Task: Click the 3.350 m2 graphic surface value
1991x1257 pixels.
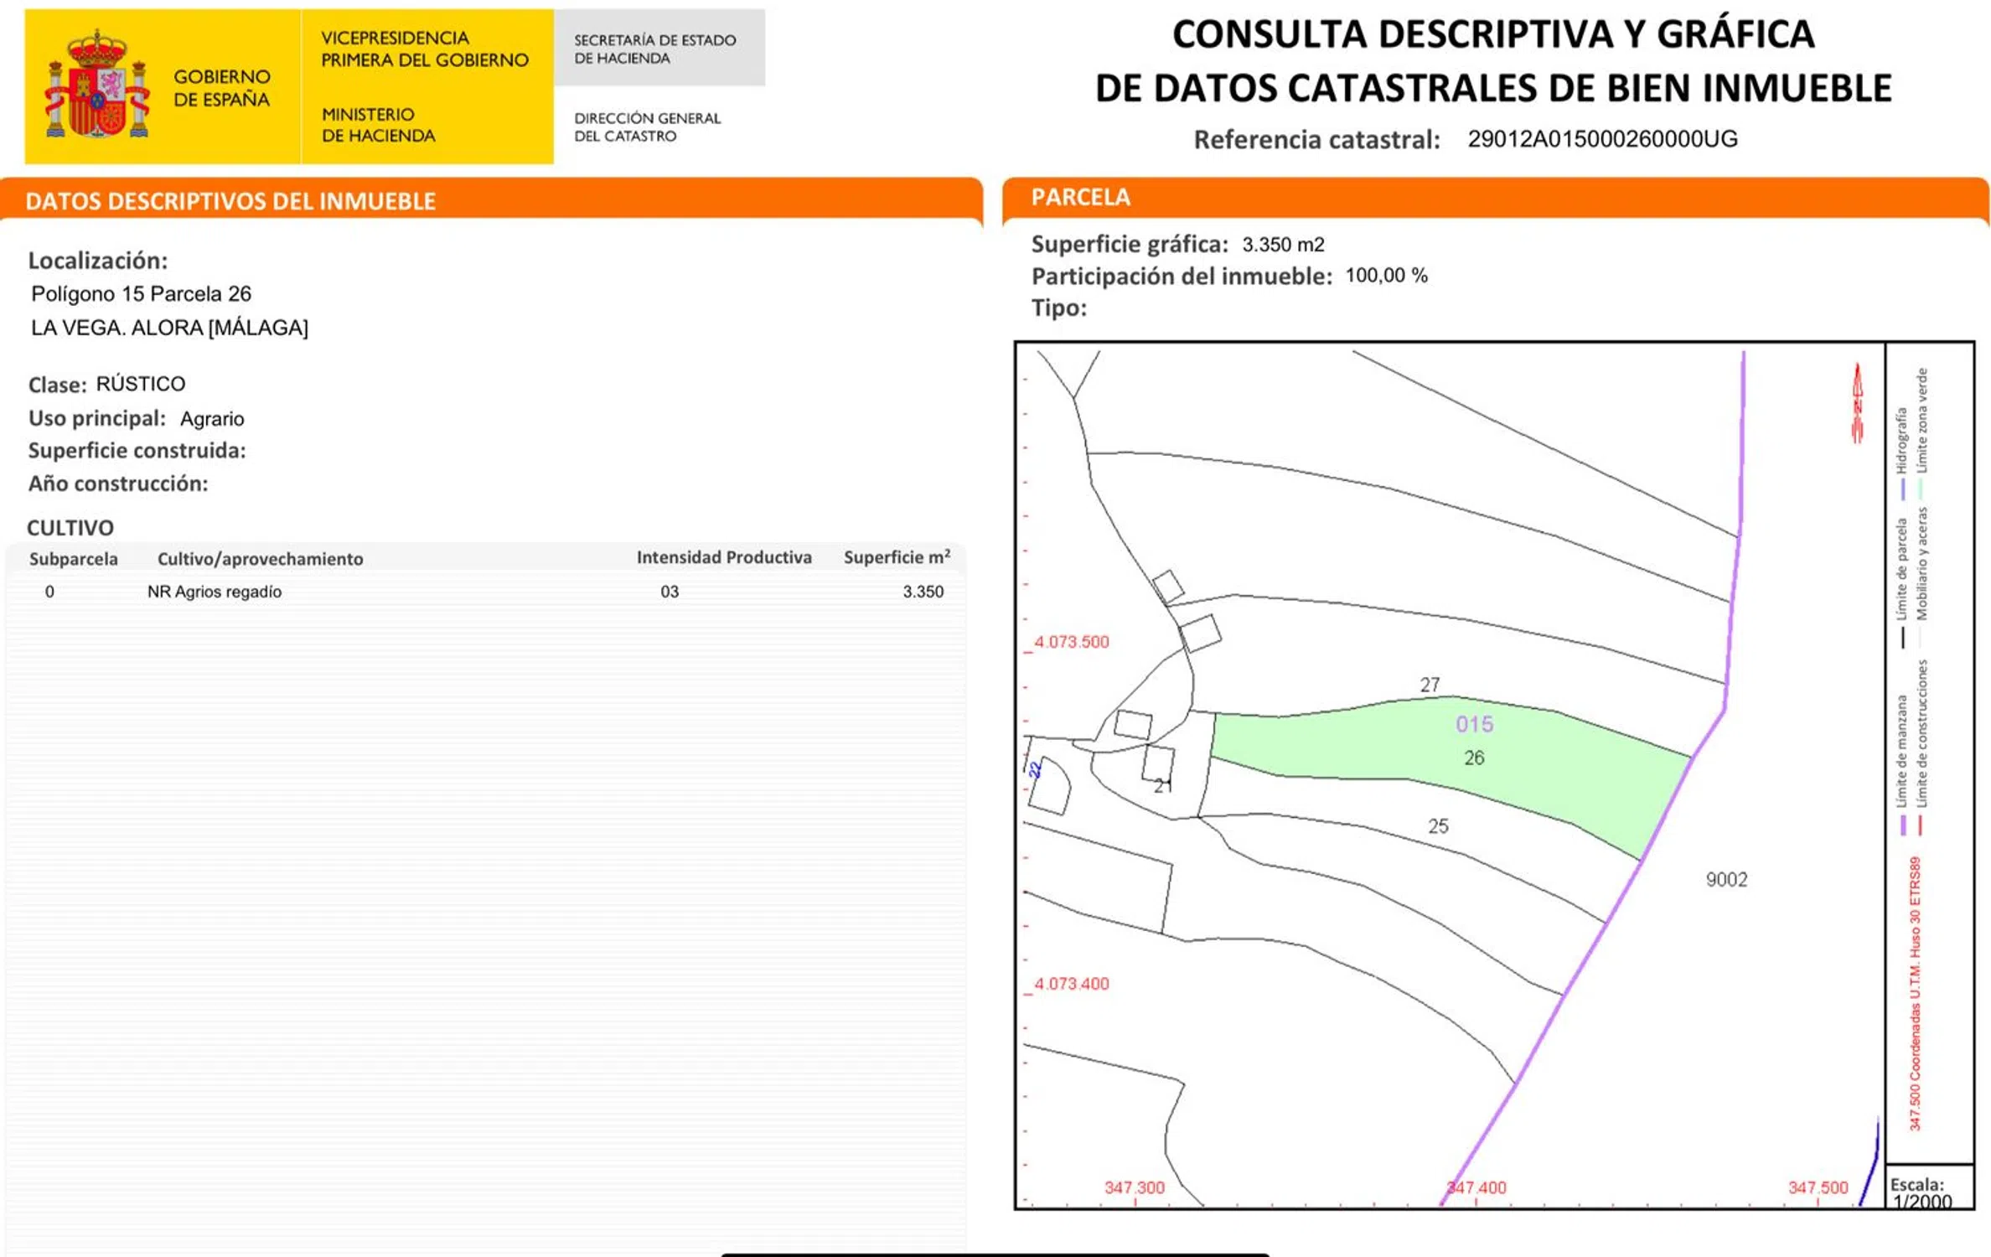Action: coord(1283,245)
